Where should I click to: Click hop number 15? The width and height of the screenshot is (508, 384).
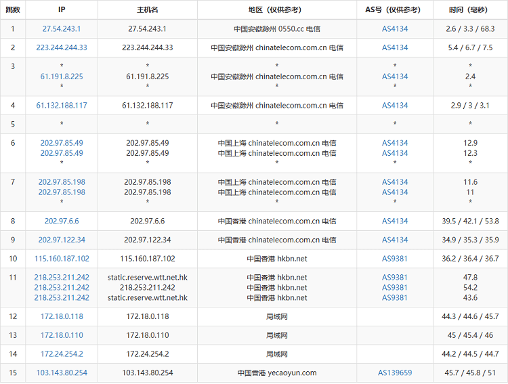[13, 372]
